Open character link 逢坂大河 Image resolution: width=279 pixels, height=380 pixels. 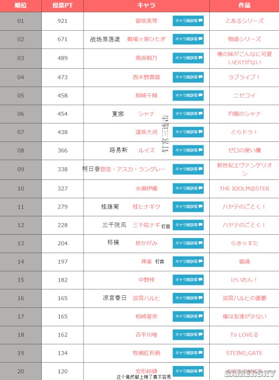pyautogui.click(x=146, y=132)
